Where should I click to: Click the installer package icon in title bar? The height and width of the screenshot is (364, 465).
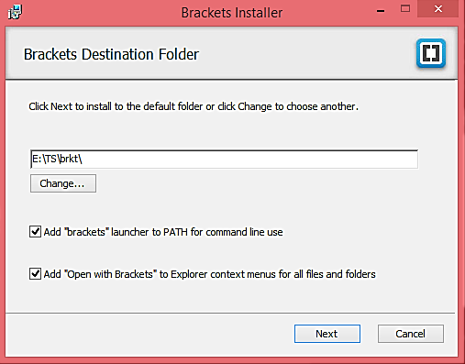15,12
